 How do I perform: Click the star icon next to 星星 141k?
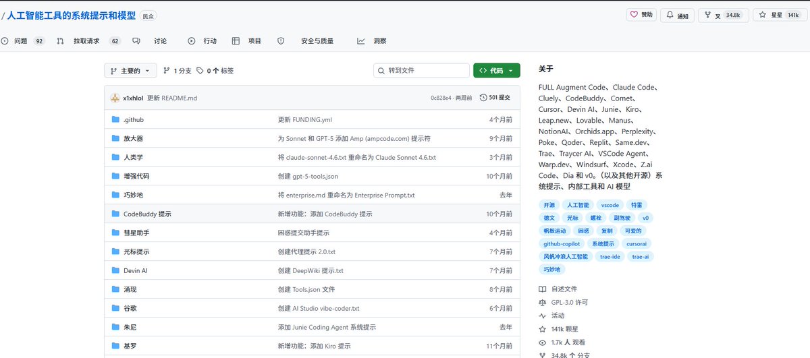[x=762, y=15]
